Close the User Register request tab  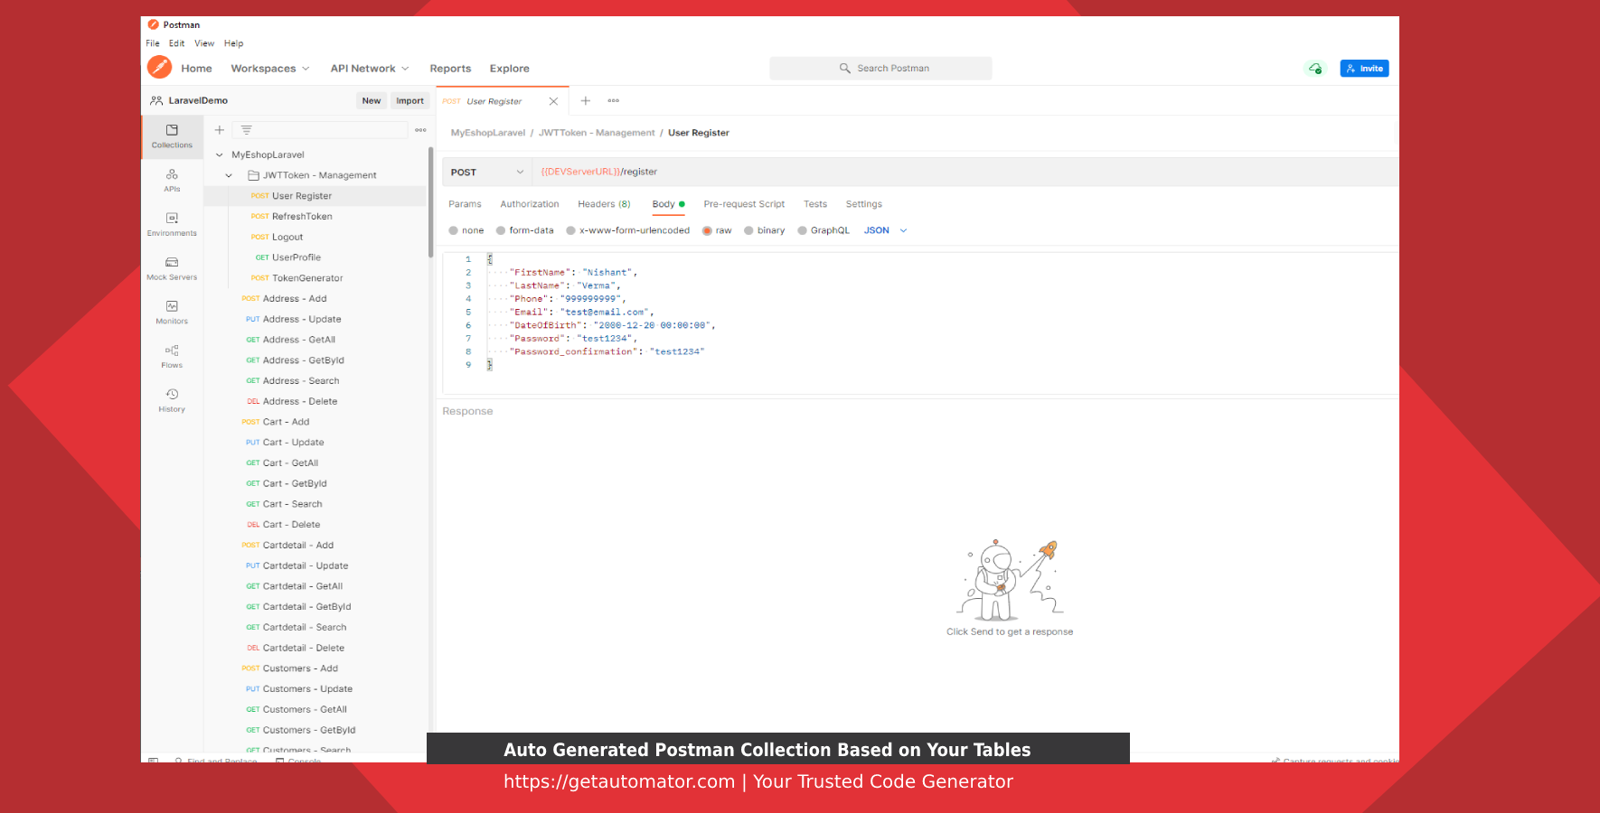(x=553, y=101)
